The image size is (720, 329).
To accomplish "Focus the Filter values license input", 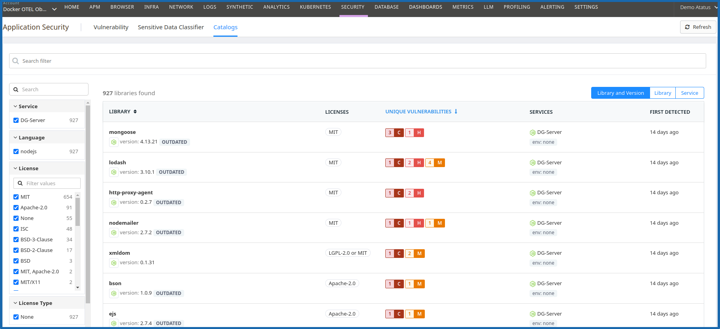I will tap(51, 184).
